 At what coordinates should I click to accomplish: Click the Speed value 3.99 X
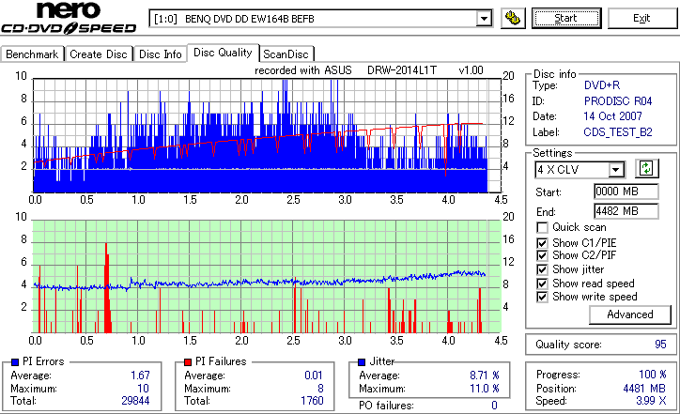tap(651, 401)
